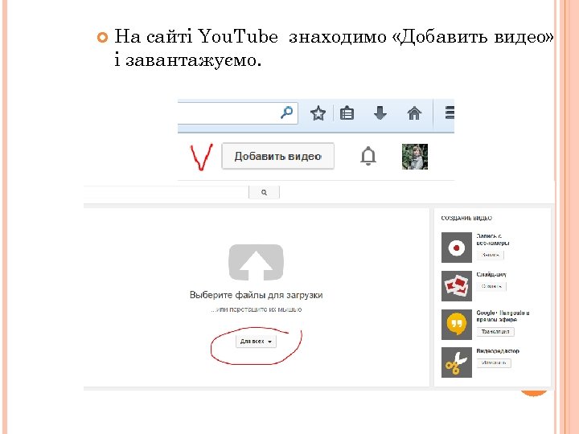
Task: Click the Видеоредактор label
Action: pyautogui.click(x=498, y=351)
